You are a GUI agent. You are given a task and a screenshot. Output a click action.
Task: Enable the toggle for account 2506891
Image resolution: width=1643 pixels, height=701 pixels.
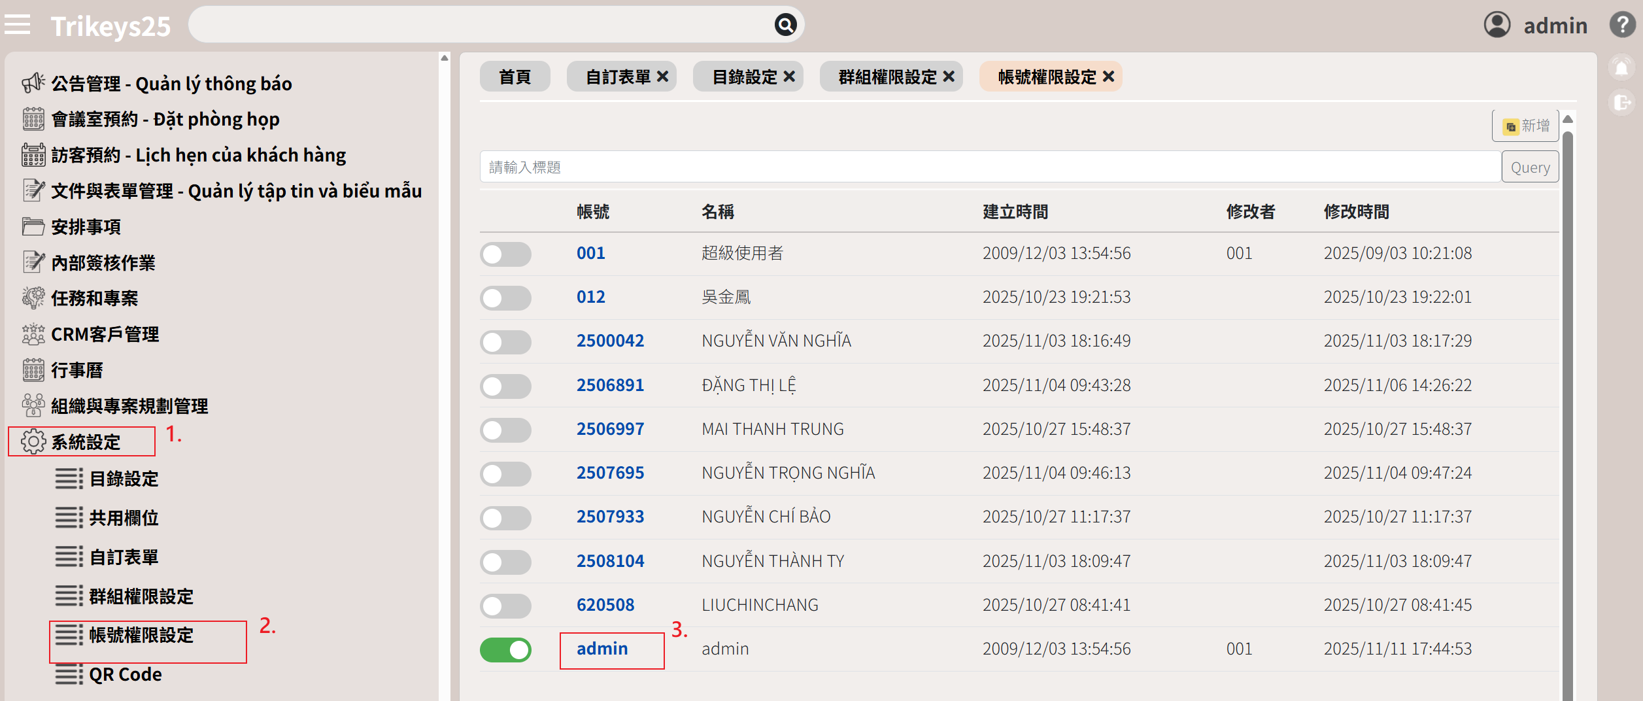coord(505,386)
